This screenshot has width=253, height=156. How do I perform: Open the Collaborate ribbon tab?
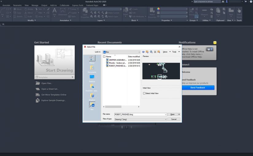tap(64, 5)
